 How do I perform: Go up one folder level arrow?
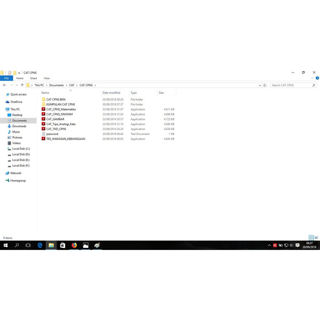[22, 85]
